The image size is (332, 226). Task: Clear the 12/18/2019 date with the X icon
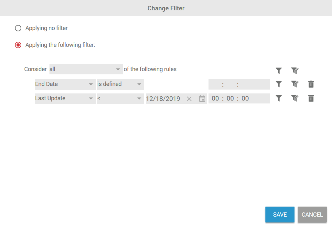tap(189, 98)
